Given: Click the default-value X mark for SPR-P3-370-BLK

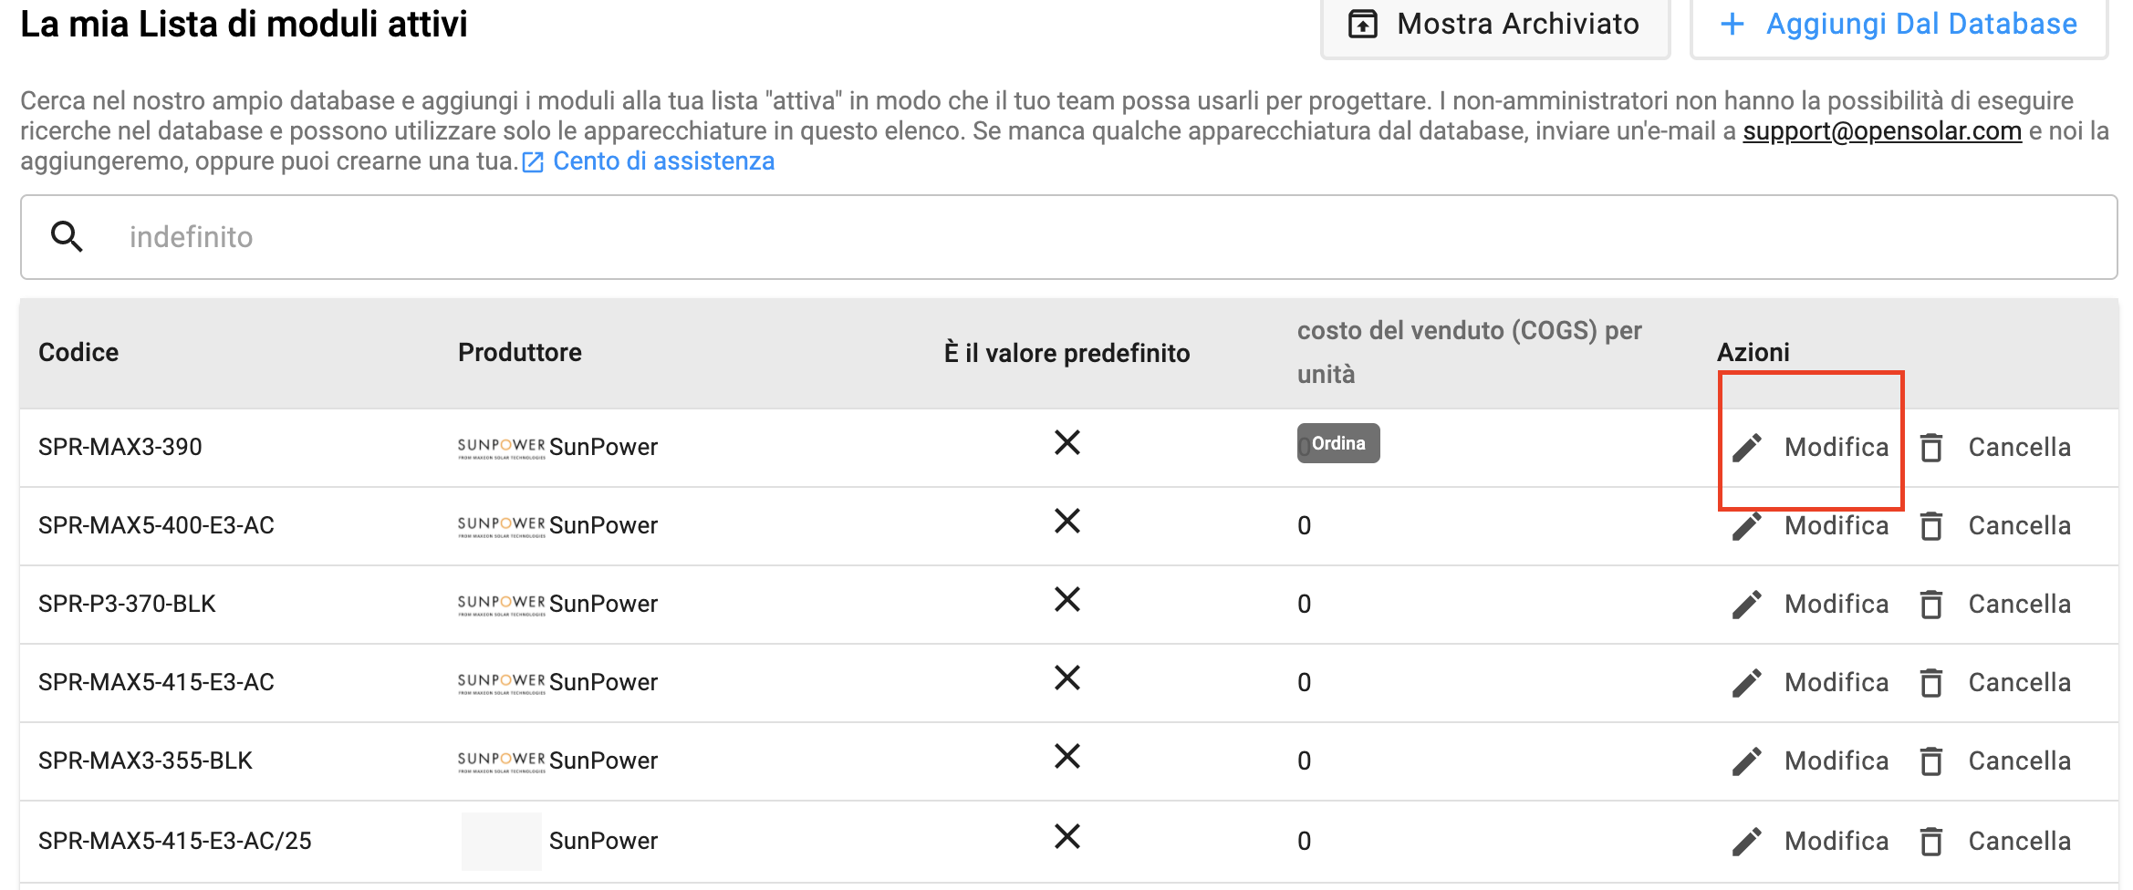Looking at the screenshot, I should coord(1067,600).
